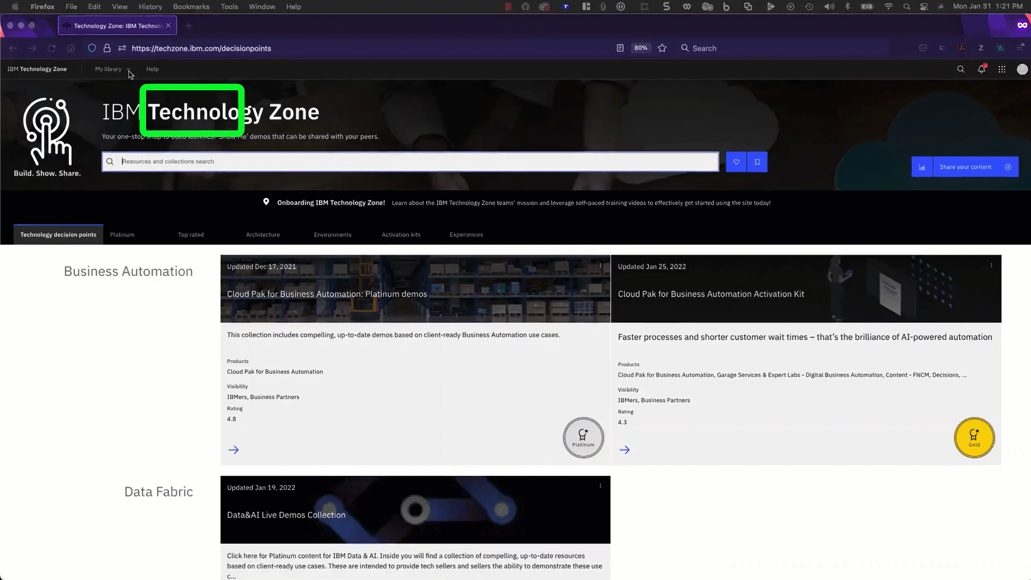
Task: Click the Build. Show. Share. logo
Action: pyautogui.click(x=47, y=137)
